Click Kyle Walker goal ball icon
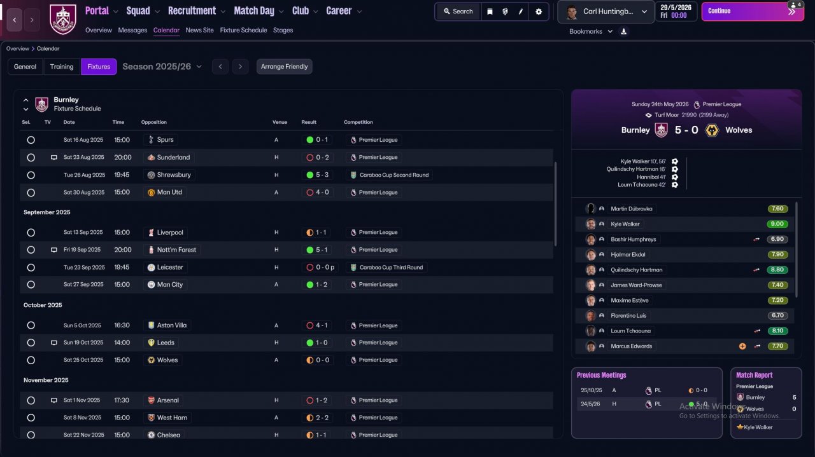The width and height of the screenshot is (815, 457). tap(675, 161)
